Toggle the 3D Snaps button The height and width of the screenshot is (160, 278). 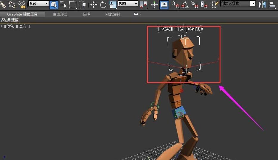coord(176,4)
